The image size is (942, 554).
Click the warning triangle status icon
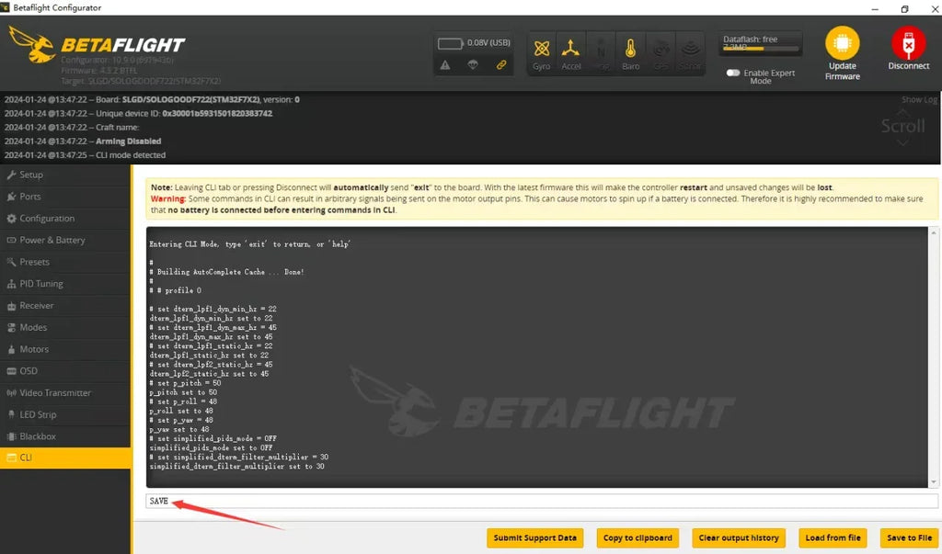[445, 65]
